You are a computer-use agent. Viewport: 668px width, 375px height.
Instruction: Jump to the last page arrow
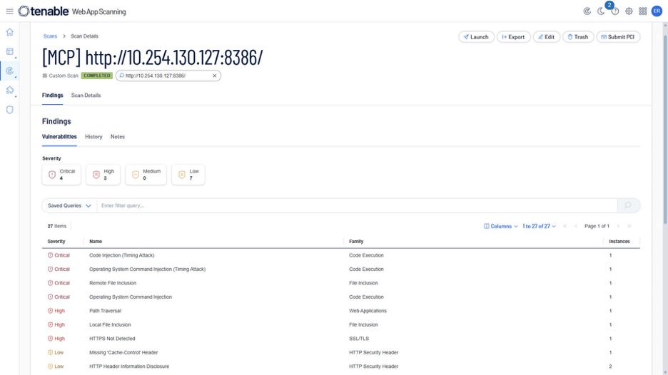point(629,226)
